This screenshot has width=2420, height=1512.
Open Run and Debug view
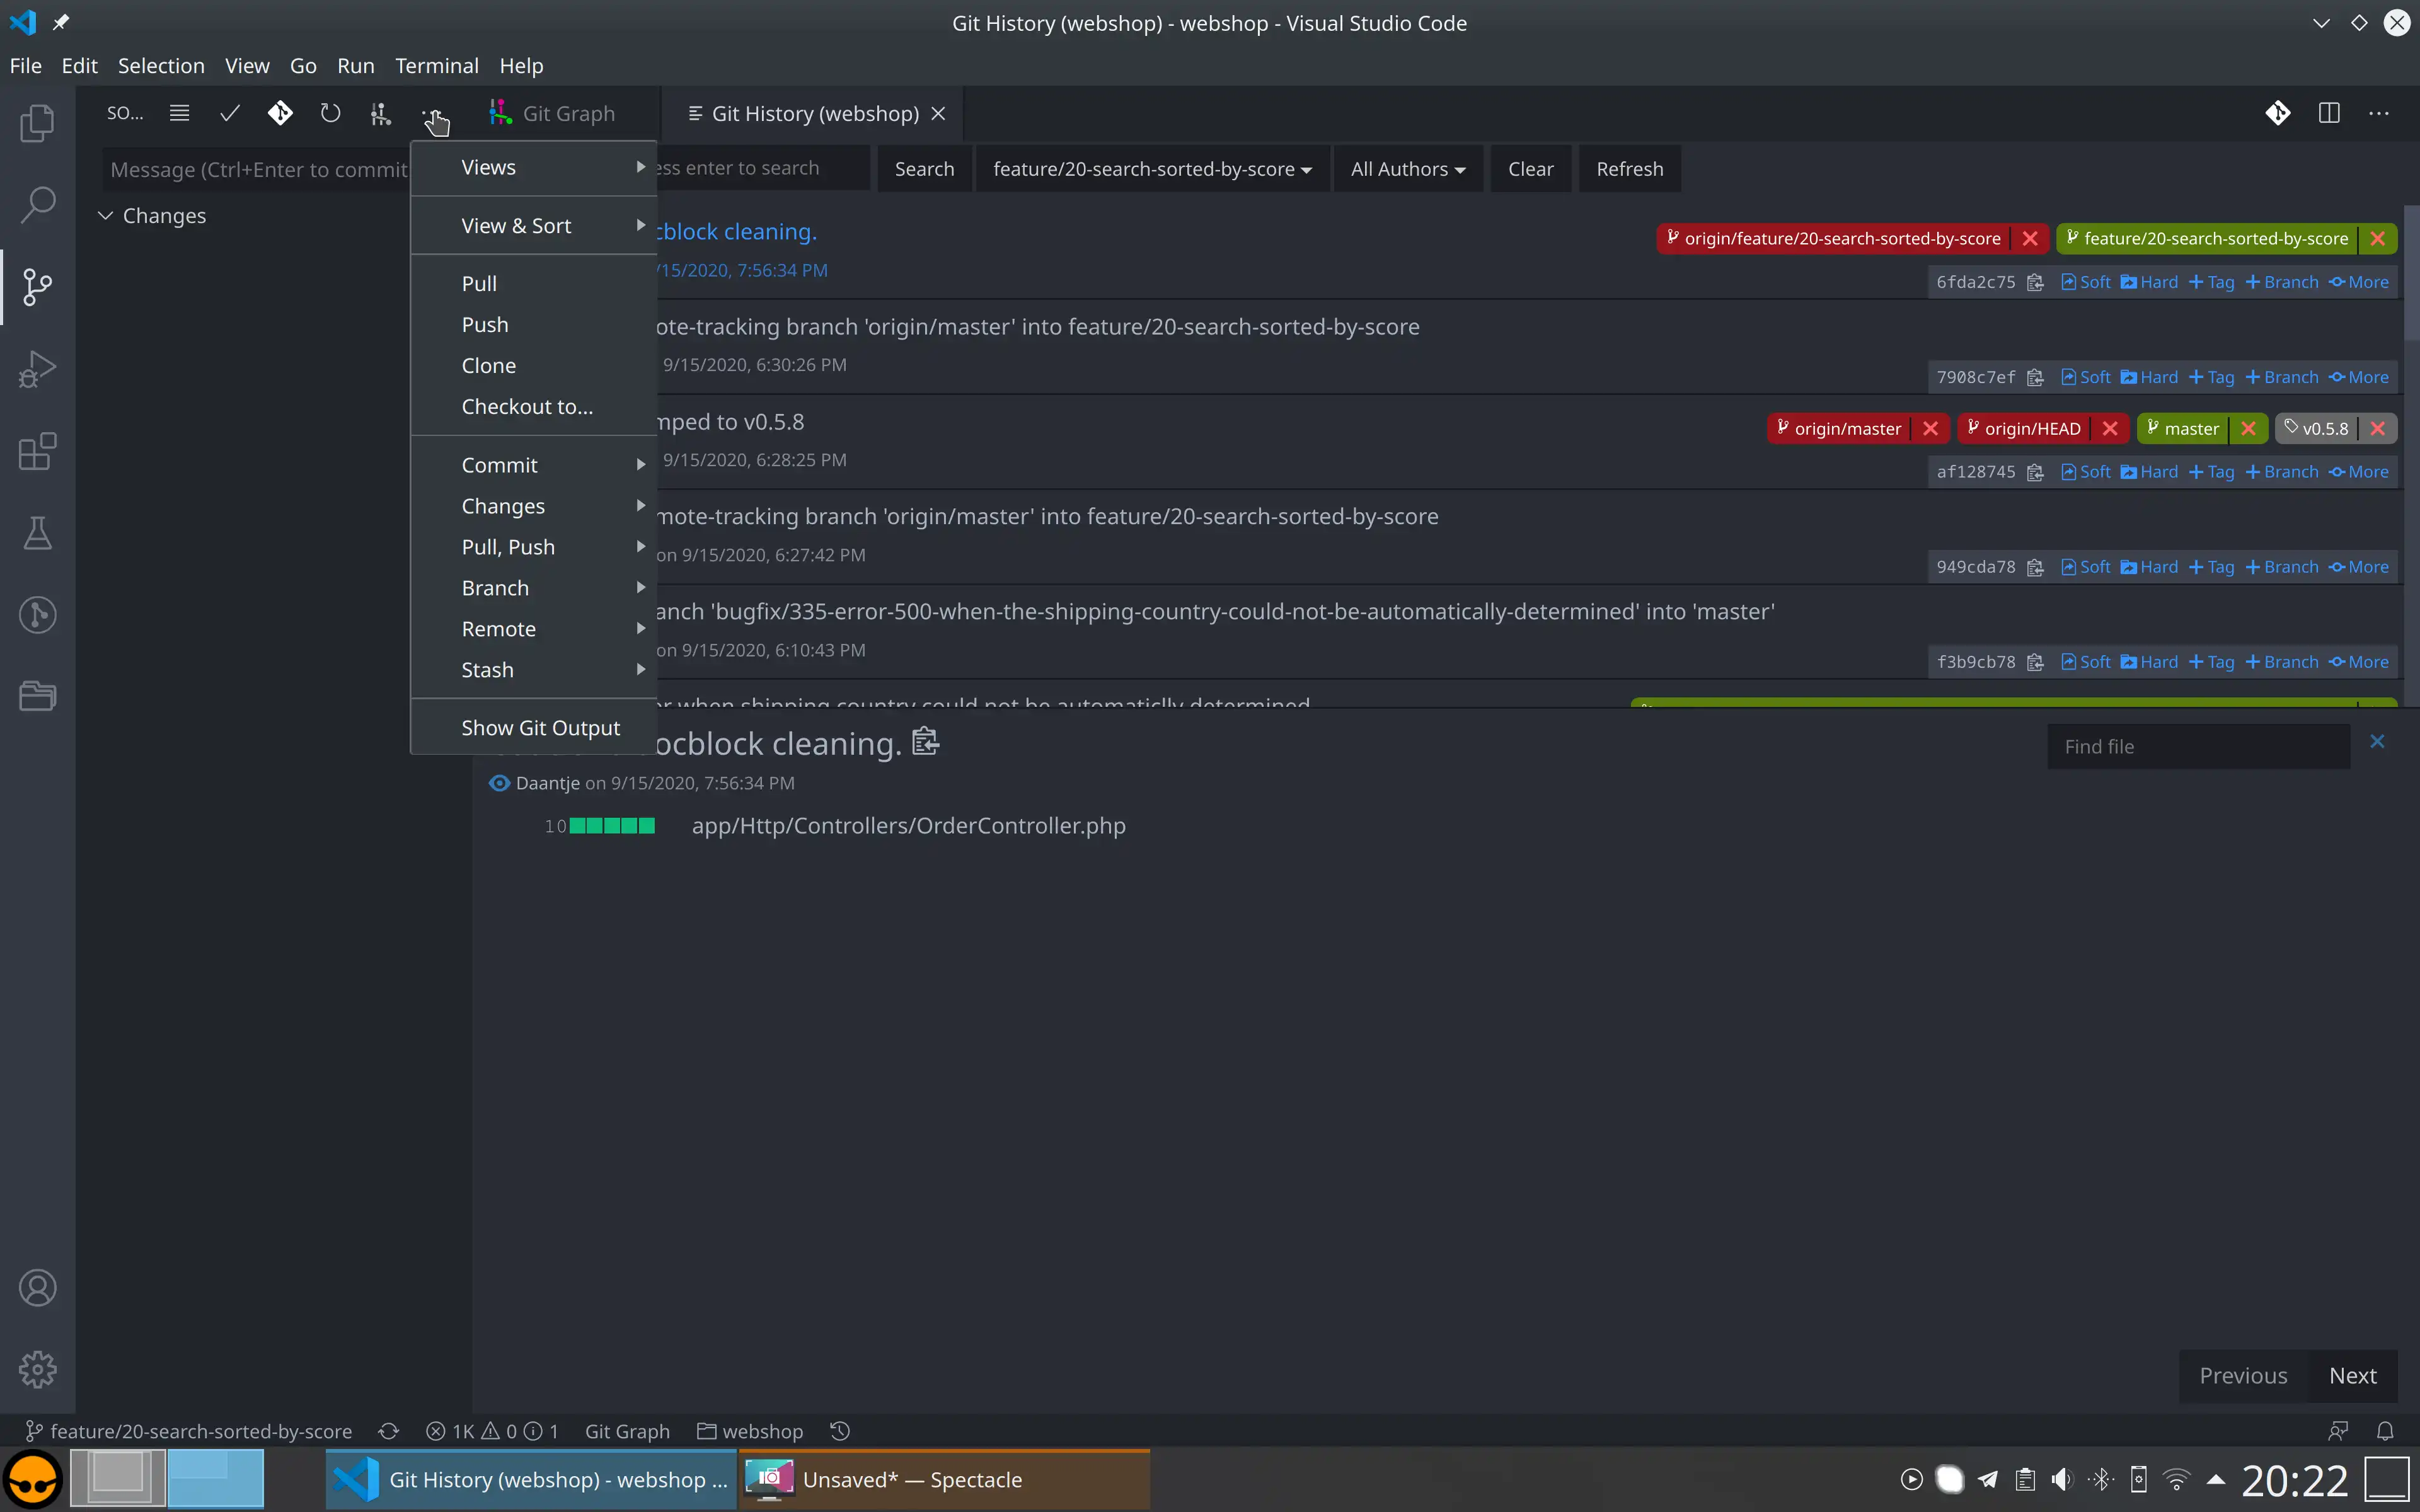37,369
